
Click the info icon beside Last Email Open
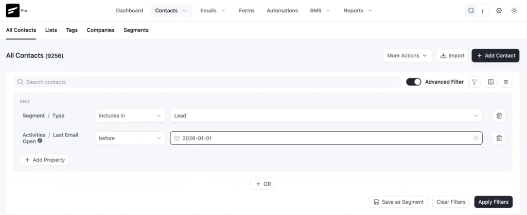[x=40, y=141]
